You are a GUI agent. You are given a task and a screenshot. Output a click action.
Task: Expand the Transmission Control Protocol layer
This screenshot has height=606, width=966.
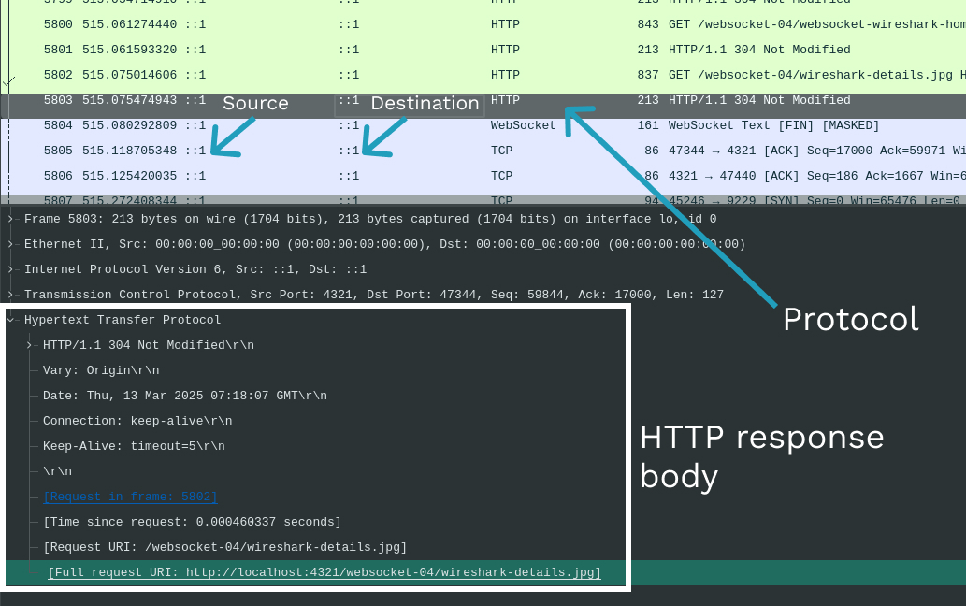9,295
